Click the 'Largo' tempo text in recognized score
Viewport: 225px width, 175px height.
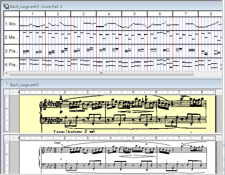(x=57, y=143)
